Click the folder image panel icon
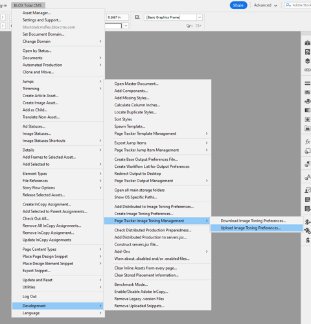311x324 pixels. (307, 128)
